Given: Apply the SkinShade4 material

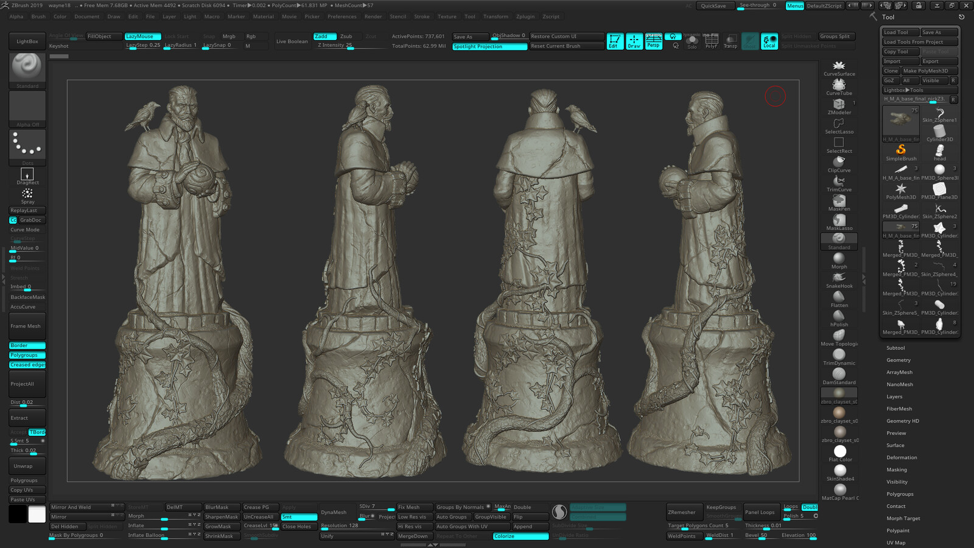Looking at the screenshot, I should pos(840,473).
